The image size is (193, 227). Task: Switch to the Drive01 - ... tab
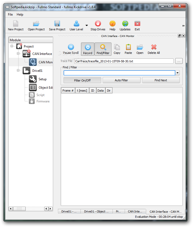[x=69, y=211]
